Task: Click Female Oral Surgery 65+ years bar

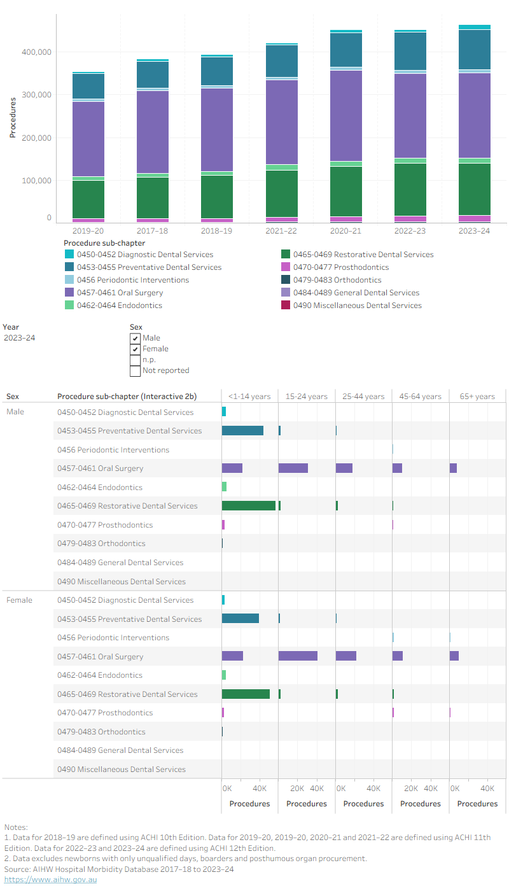Action: (454, 656)
